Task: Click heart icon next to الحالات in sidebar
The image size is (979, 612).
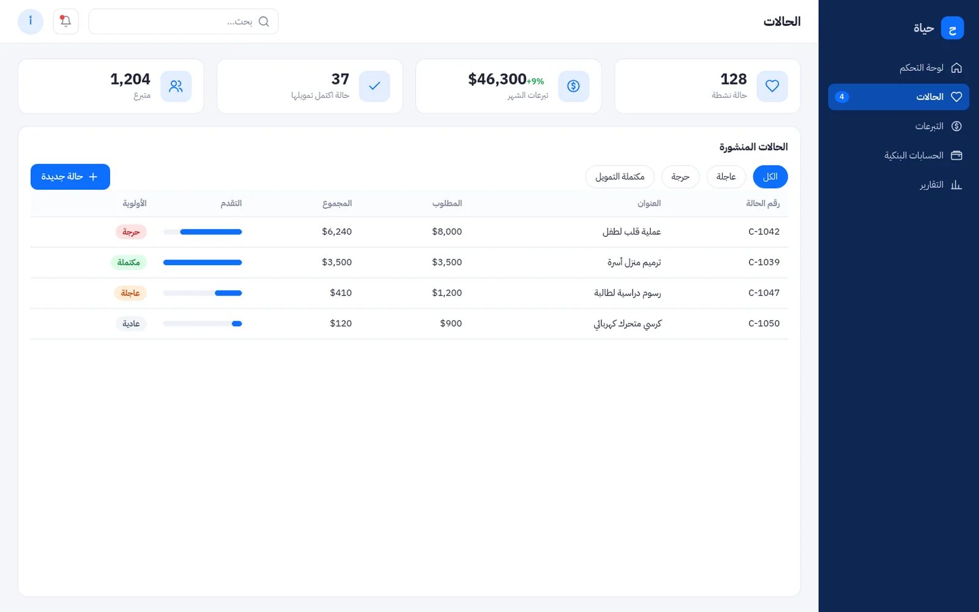Action: (956, 97)
